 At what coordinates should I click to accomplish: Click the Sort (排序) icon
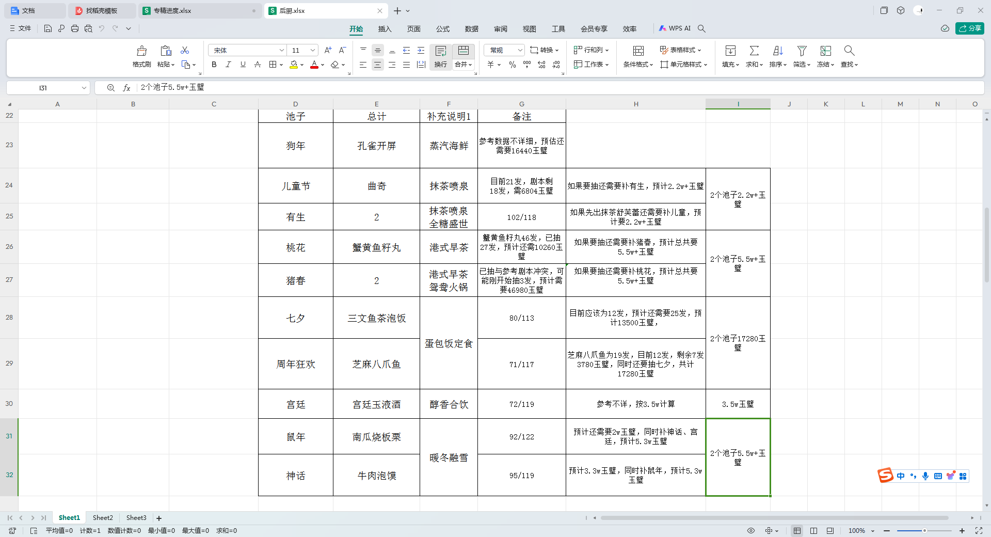778,51
